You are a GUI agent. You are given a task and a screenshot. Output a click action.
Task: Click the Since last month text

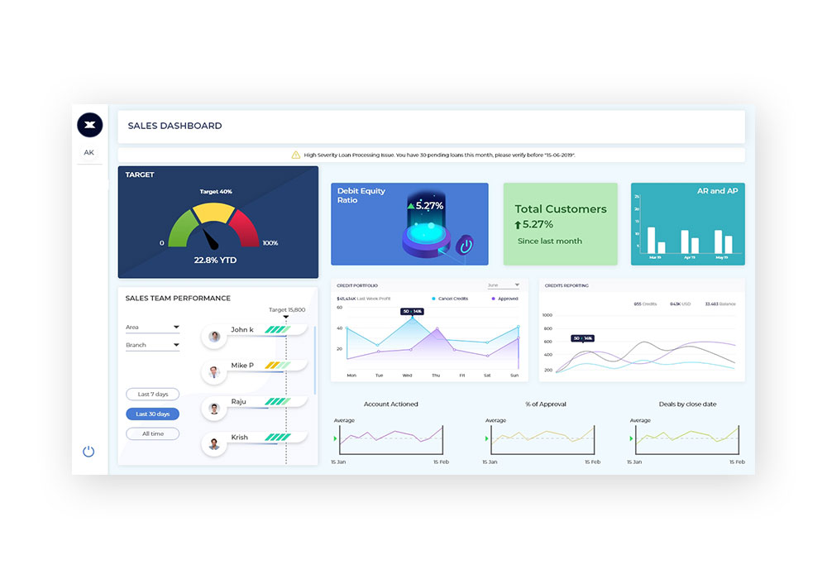point(550,241)
